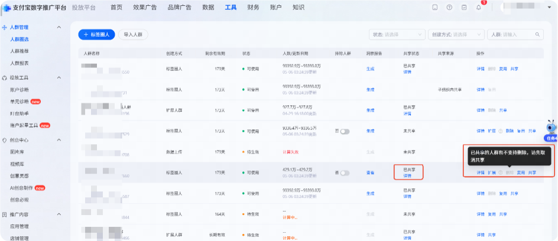Click 共享 action in 927.7万 扩展人群 row
Image resolution: width=558 pixels, height=241 pixels.
point(503,110)
